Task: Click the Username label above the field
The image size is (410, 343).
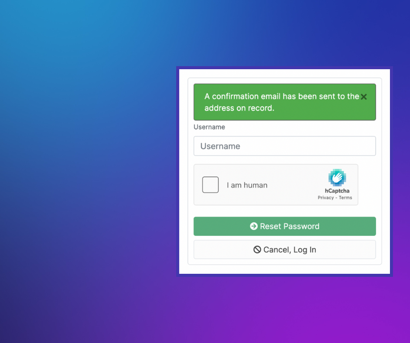Action: (209, 127)
